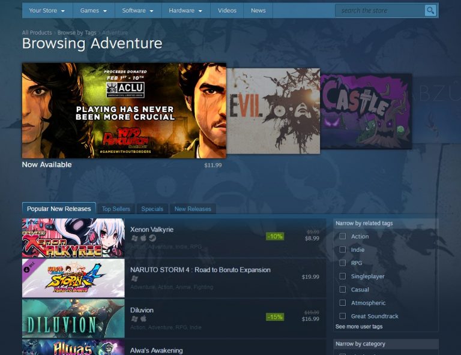Click Windows platform icon under Diluvion
The height and width of the screenshot is (355, 461).
coord(134,318)
